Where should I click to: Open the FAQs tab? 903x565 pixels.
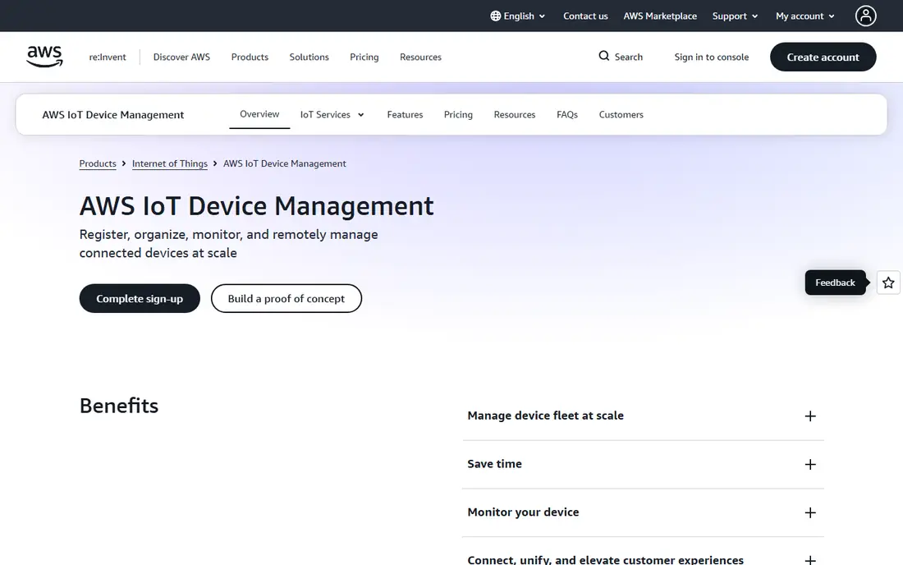(x=567, y=115)
